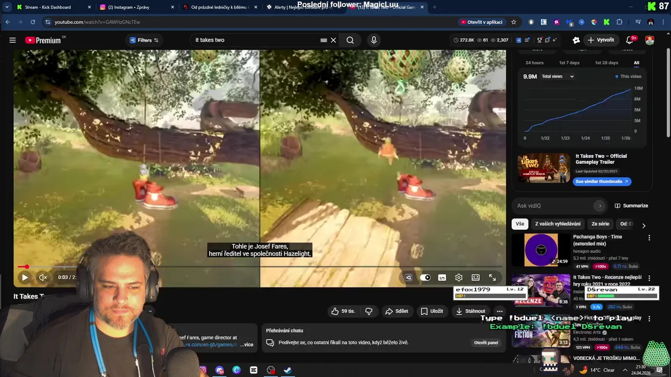Open the tab search dropdown arrow

[7, 7]
